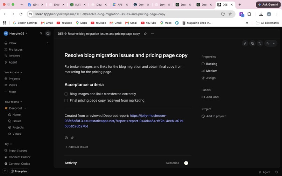Image resolution: width=282 pixels, height=176 pixels.
Task: Collapse the Workspace section header
Action: pos(13,72)
